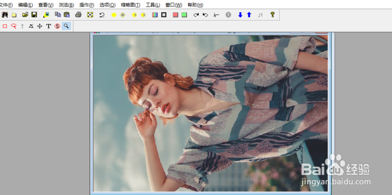The image size is (392, 195).
Task: Open the 编辑(E) menu
Action: 25,5
